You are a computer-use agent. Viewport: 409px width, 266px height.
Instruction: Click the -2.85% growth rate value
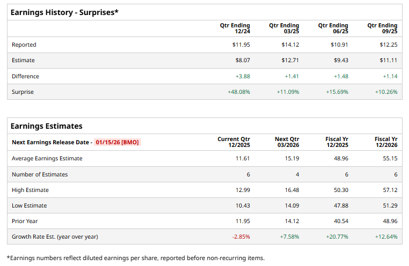(241, 237)
